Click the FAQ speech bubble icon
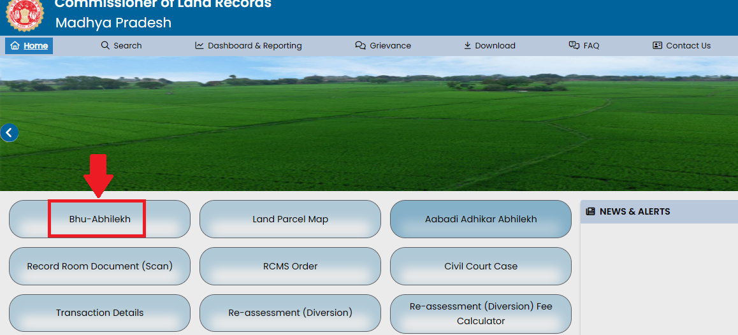 574,45
